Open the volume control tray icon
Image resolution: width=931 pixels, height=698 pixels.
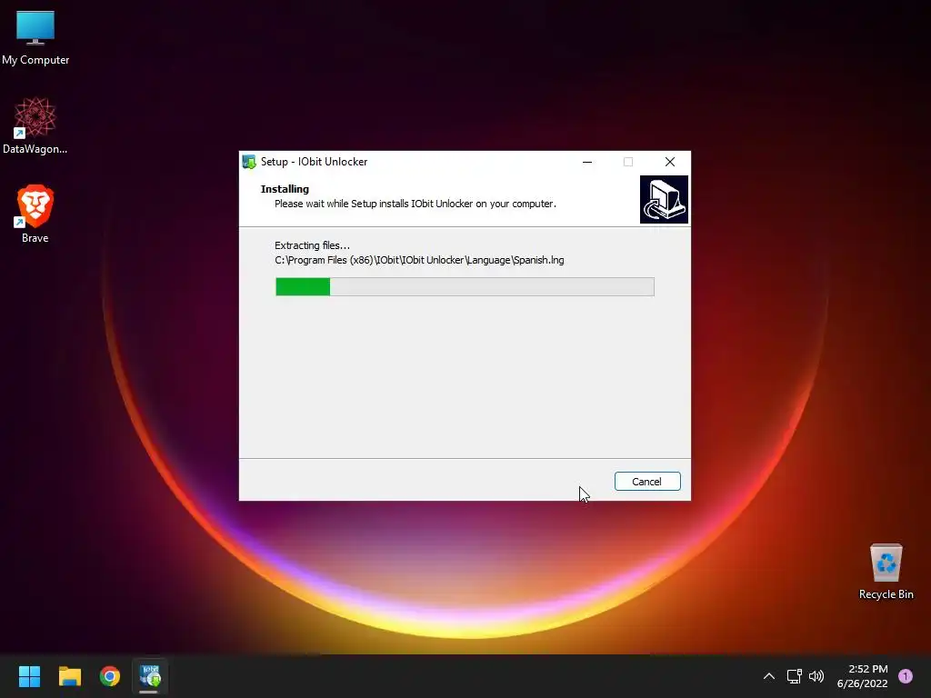[817, 676]
